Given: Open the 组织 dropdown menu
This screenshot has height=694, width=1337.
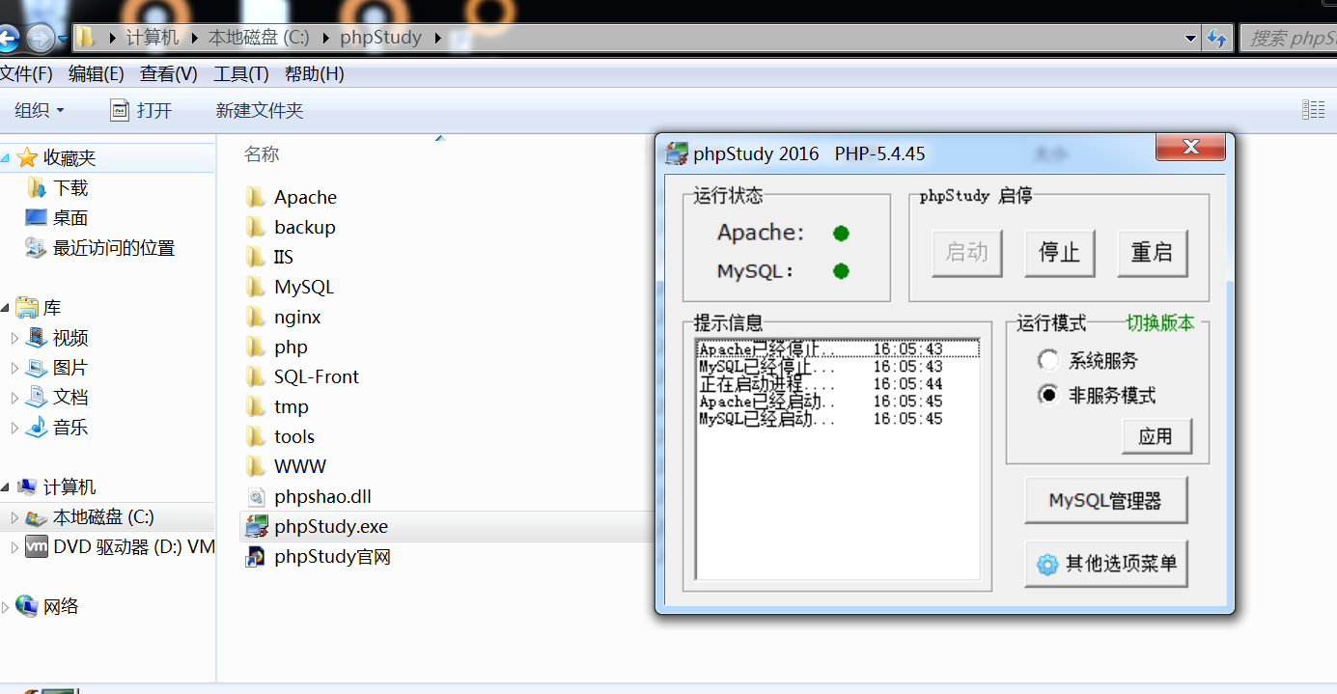Looking at the screenshot, I should pyautogui.click(x=40, y=110).
